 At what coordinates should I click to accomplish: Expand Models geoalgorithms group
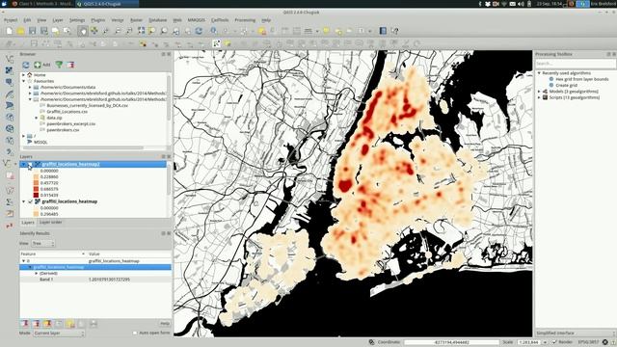click(x=539, y=92)
